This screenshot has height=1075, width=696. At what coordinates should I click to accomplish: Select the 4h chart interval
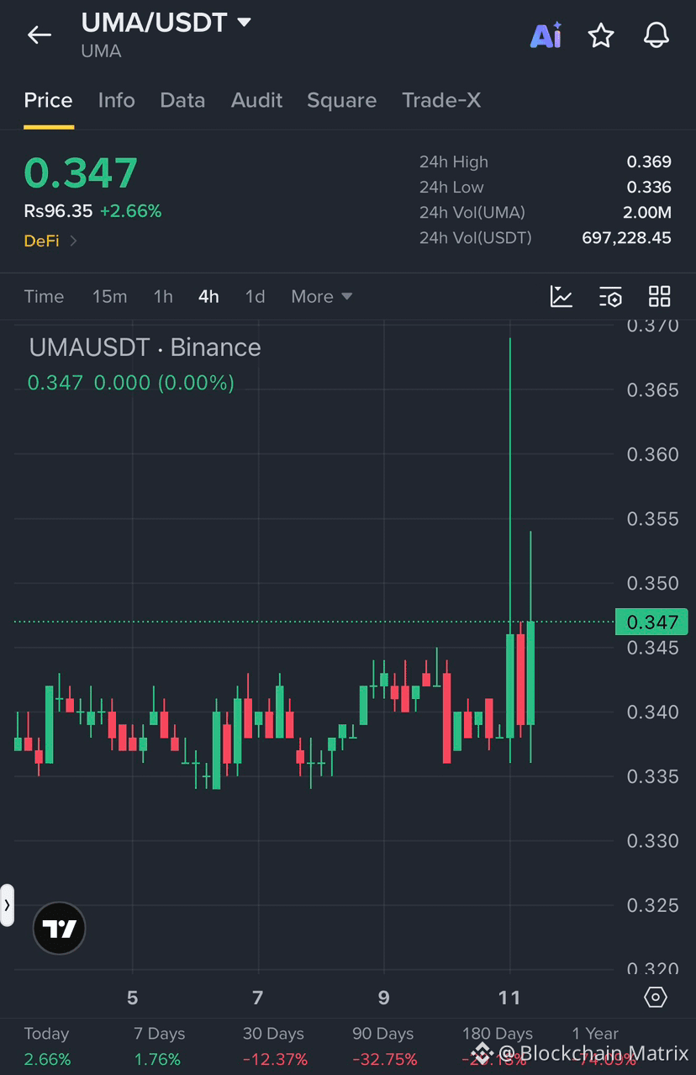[208, 296]
